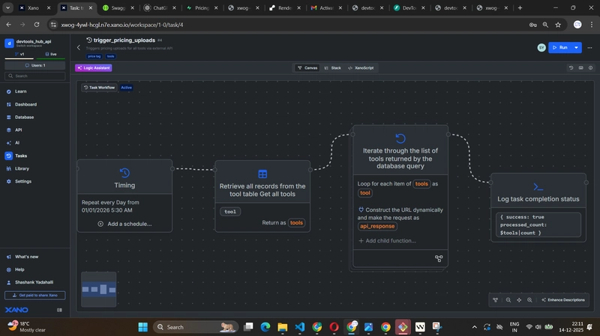The width and height of the screenshot is (600, 336).
Task: Zoom in the canvas with magnifier plus
Action: pyautogui.click(x=529, y=300)
